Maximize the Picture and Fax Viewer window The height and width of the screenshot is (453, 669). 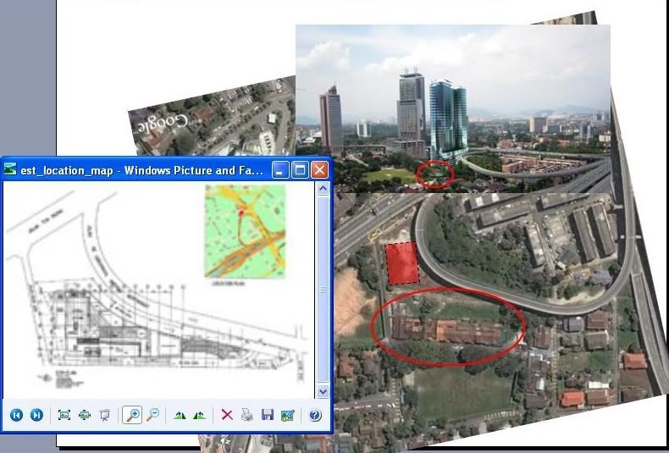[301, 169]
